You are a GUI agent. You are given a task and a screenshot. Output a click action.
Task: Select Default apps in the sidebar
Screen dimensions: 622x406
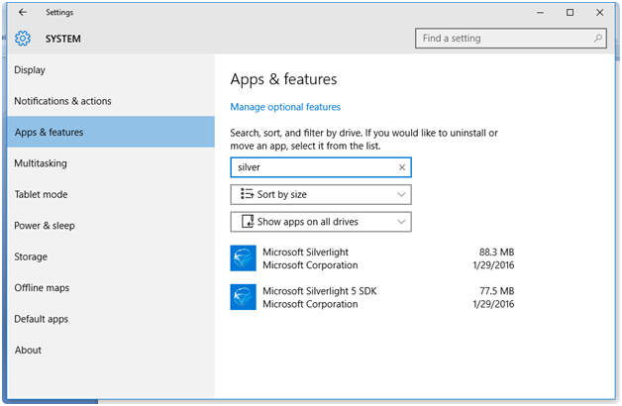(x=41, y=319)
